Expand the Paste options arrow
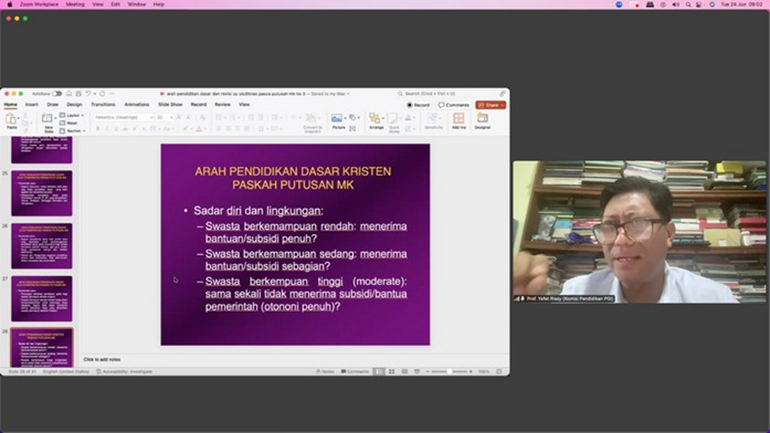Viewport: 770px width, 433px height. click(19, 119)
